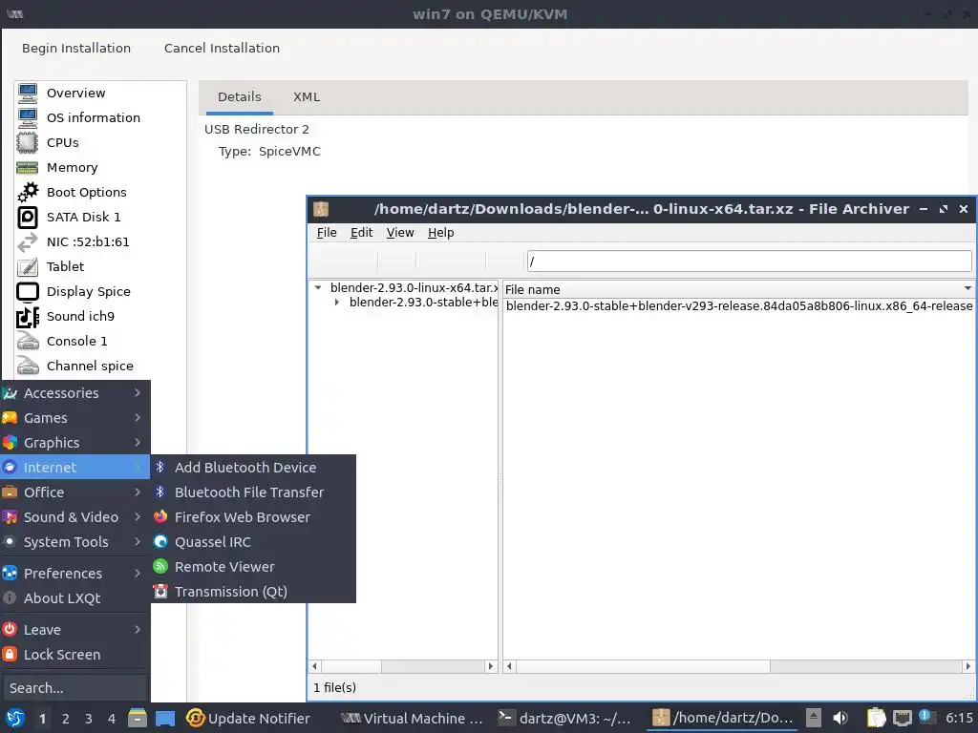
Task: Switch to Update Notifier in taskbar
Action: click(x=248, y=718)
